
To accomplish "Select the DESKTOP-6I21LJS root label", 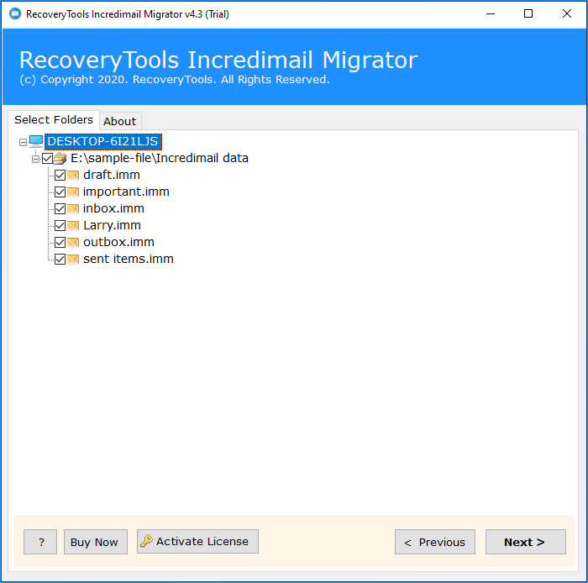I will coord(103,142).
